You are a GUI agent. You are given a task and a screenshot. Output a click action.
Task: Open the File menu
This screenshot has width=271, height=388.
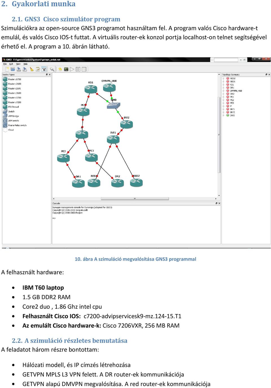[x=5, y=64]
